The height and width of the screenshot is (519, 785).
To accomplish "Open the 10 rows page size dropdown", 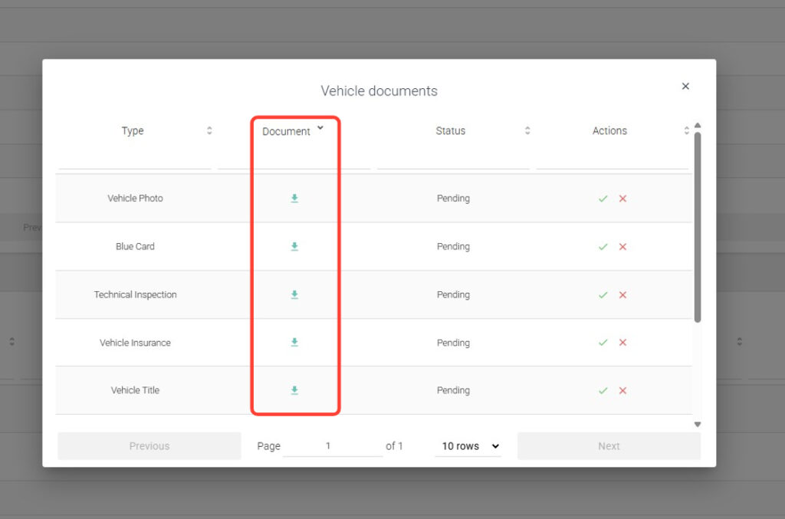I will pyautogui.click(x=470, y=446).
